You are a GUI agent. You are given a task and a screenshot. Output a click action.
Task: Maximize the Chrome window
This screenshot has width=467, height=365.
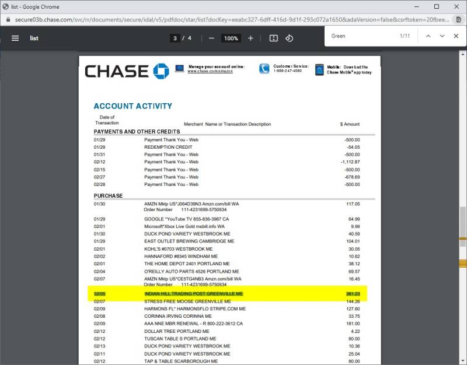[x=437, y=6]
